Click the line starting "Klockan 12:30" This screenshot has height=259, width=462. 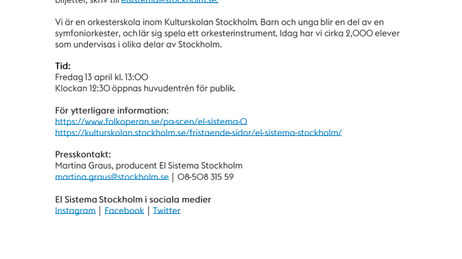pos(145,88)
